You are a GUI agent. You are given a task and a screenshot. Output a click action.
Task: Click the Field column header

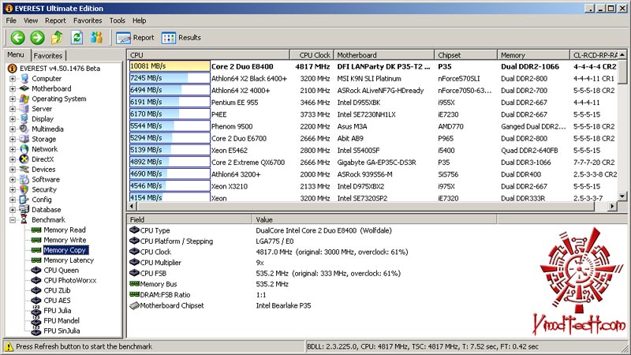tap(189, 219)
